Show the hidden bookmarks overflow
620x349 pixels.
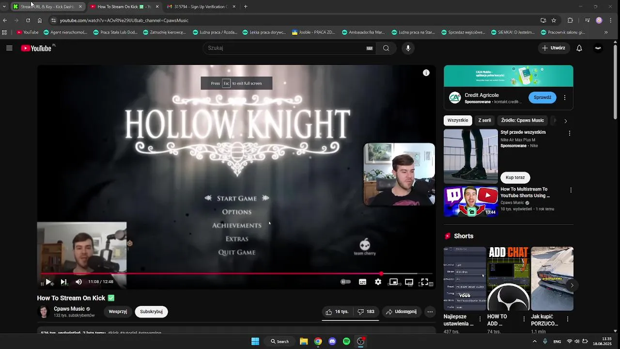point(606,32)
